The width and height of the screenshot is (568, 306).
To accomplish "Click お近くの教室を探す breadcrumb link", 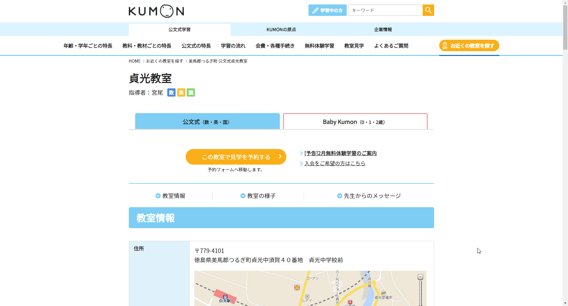I will pyautogui.click(x=164, y=61).
